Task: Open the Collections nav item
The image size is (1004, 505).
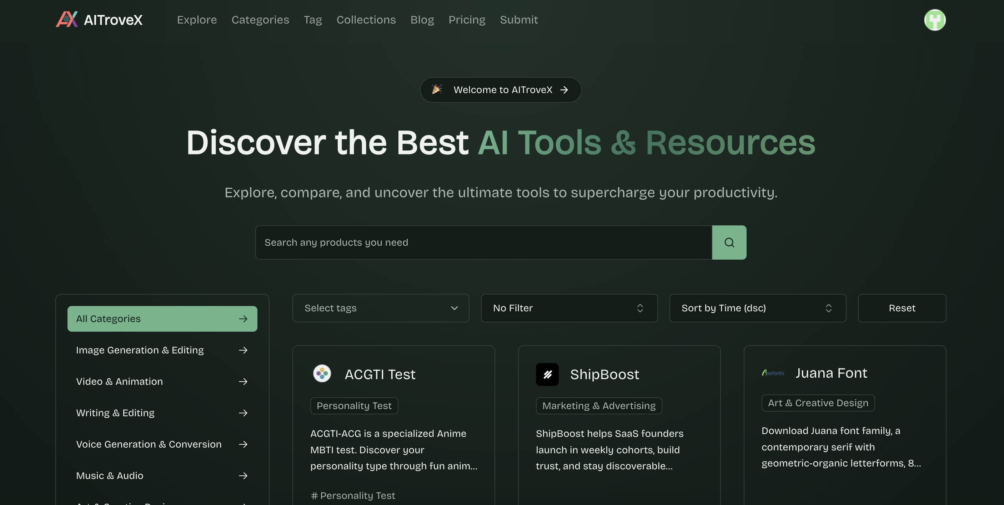Action: pyautogui.click(x=366, y=20)
